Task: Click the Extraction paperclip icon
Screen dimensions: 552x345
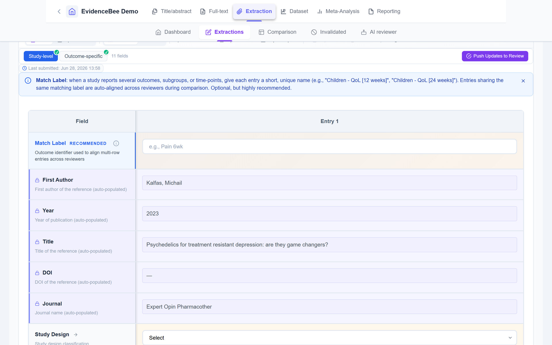Action: pyautogui.click(x=239, y=11)
